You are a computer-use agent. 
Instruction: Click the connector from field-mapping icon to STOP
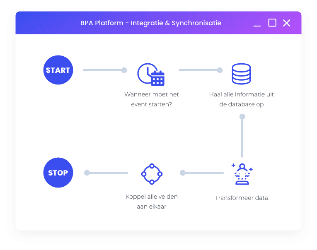106,173
